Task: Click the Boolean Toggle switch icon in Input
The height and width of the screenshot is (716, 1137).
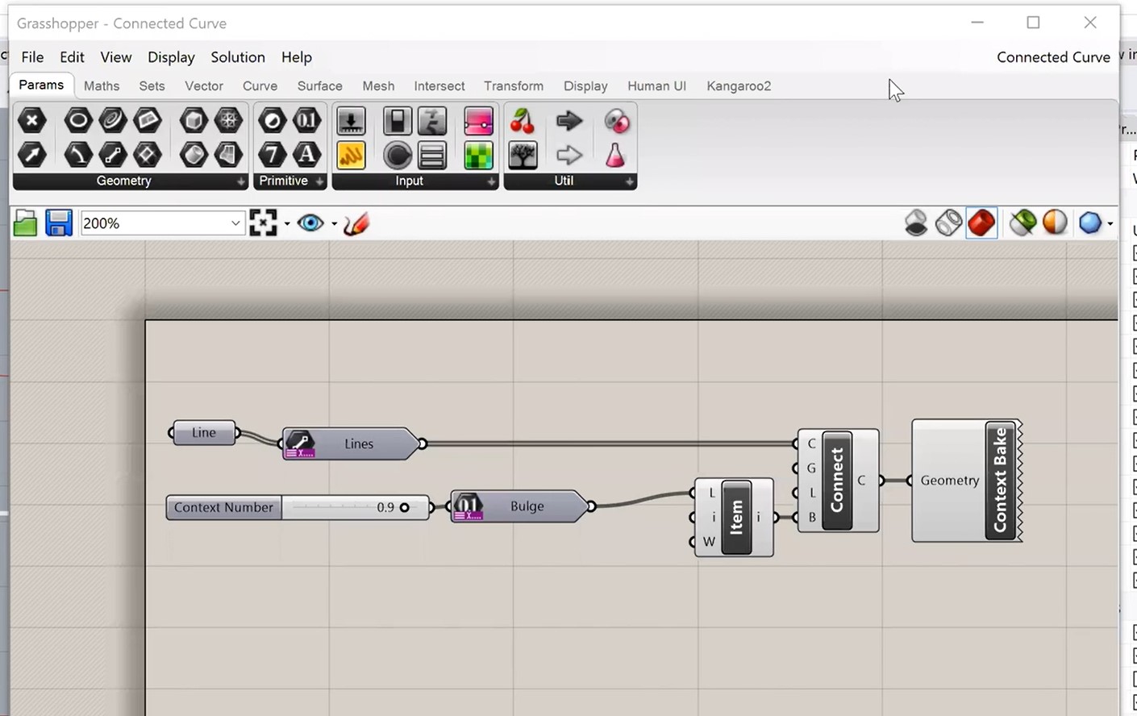Action: [x=398, y=121]
